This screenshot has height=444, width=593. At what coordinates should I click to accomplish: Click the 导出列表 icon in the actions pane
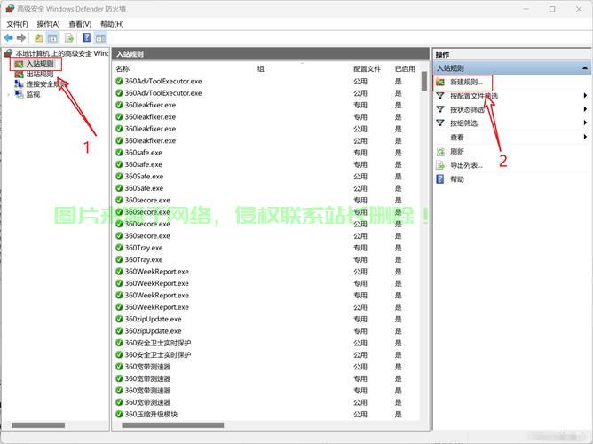coord(440,165)
